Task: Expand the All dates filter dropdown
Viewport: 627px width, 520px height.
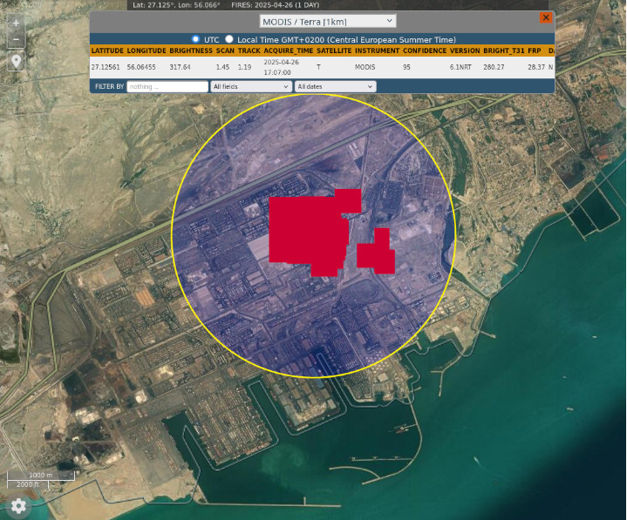Action: point(335,87)
